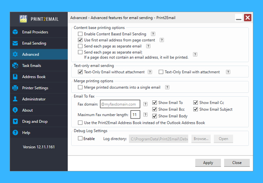This screenshot has width=263, height=183.
Task: Open help for Text-Only Email with attachment
Action: 228,72
